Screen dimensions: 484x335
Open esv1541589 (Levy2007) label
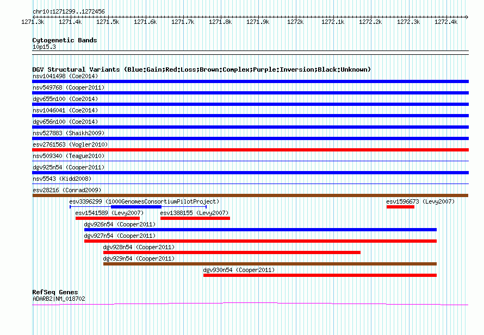coord(109,213)
